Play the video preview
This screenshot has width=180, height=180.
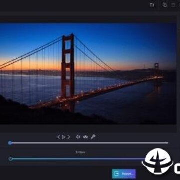(x=64, y=137)
